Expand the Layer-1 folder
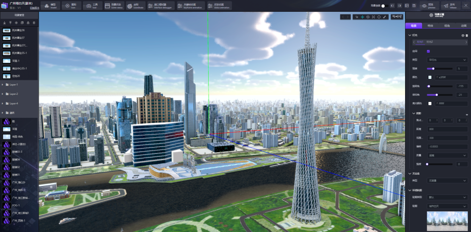Screen dimensions: 471x232 [x=4, y=85]
